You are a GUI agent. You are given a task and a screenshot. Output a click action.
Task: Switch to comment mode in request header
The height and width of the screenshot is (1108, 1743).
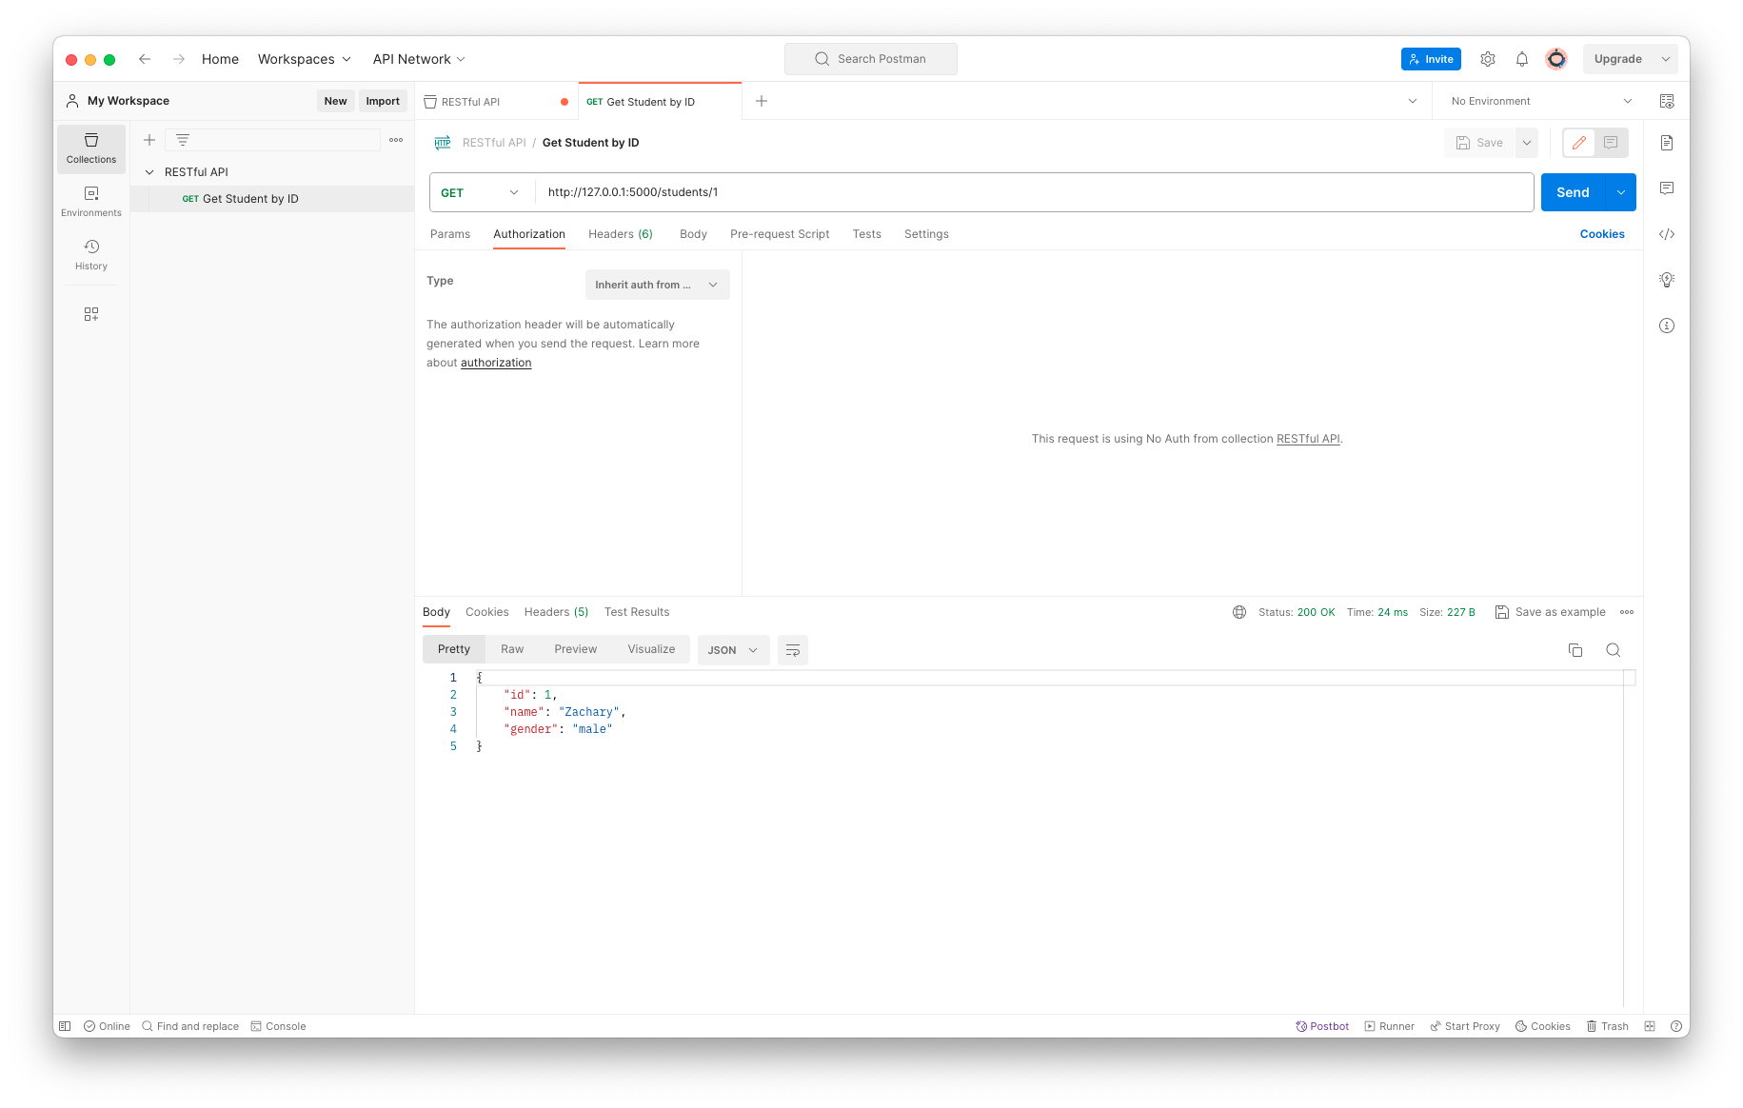coord(1611,143)
